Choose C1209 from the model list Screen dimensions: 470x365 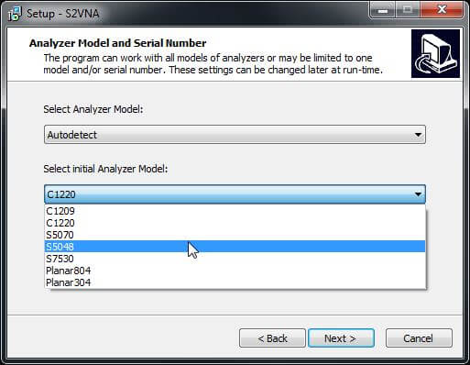pyautogui.click(x=235, y=211)
